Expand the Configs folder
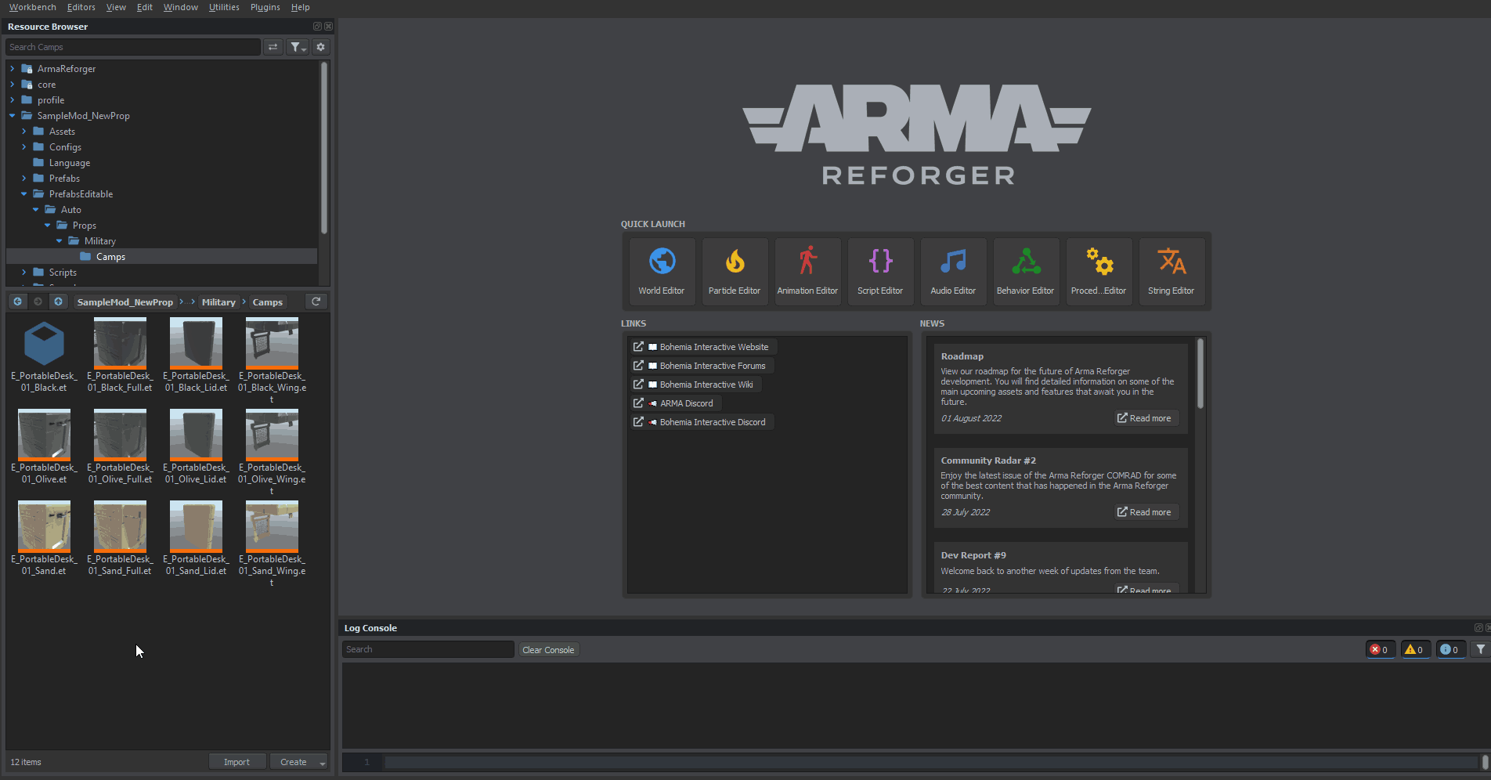Viewport: 1491px width, 780px height. tap(24, 147)
